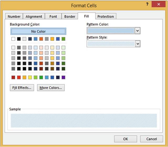Click the Sample preview area
The width and height of the screenshot is (168, 147).
pyautogui.click(x=84, y=120)
